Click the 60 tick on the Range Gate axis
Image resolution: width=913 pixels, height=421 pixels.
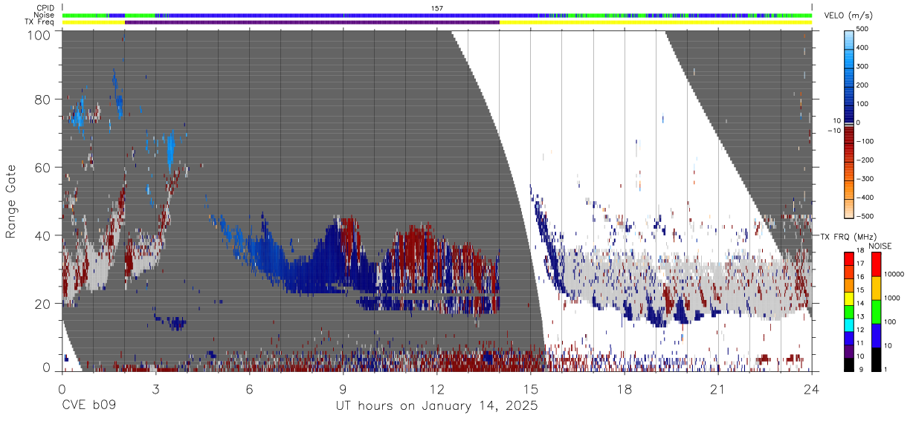(x=43, y=167)
